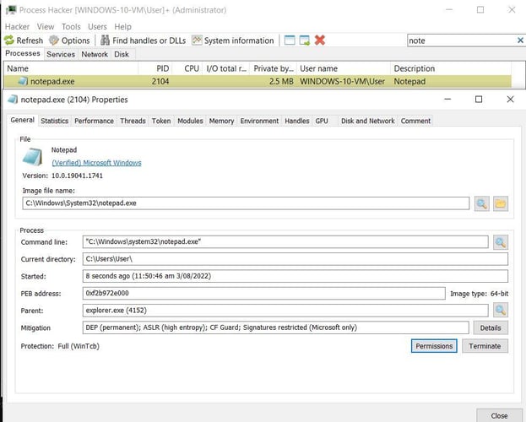
Task: Open the Tools menu
Action: [70, 26]
